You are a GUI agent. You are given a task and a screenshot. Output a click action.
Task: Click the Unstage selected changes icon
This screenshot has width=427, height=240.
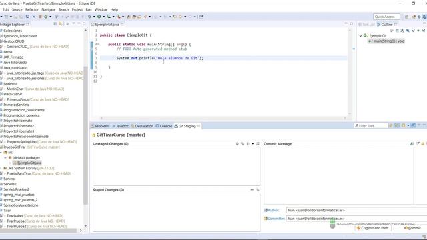[x=252, y=189]
